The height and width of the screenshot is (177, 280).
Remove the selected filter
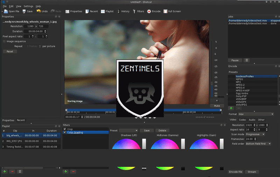tap(73, 171)
